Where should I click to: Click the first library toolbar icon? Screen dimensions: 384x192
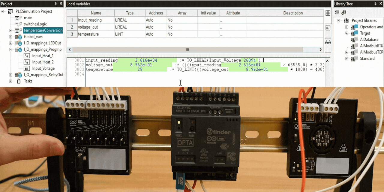pyautogui.click(x=337, y=12)
